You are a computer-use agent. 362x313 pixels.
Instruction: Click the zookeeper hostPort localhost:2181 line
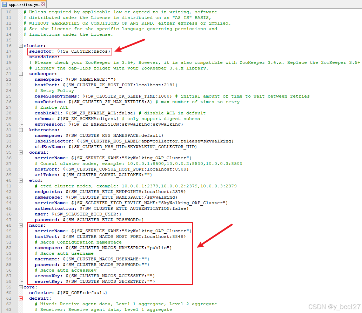click(x=106, y=85)
